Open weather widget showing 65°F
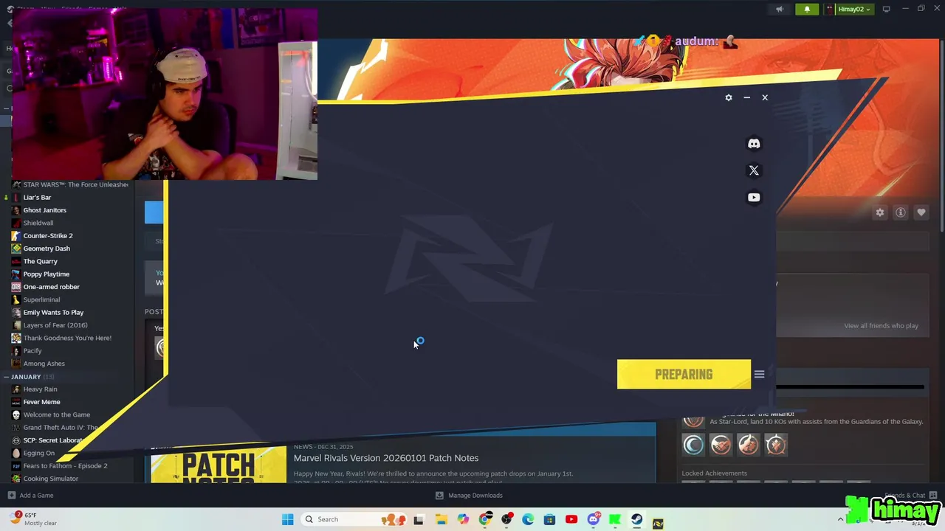 coord(34,519)
